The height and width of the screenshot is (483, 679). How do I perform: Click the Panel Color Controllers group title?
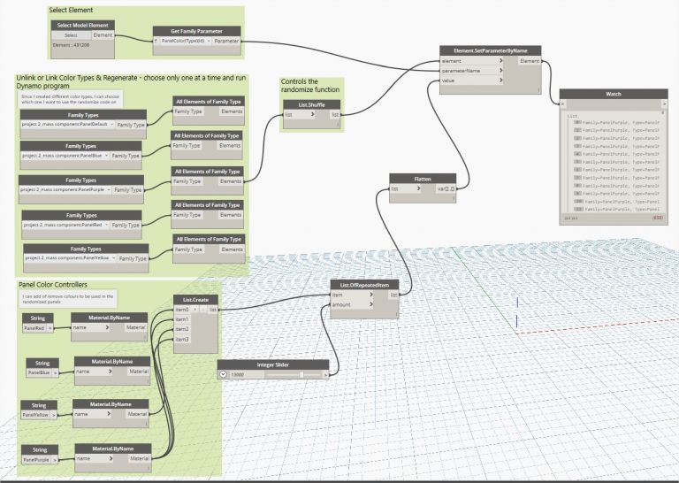[53, 285]
